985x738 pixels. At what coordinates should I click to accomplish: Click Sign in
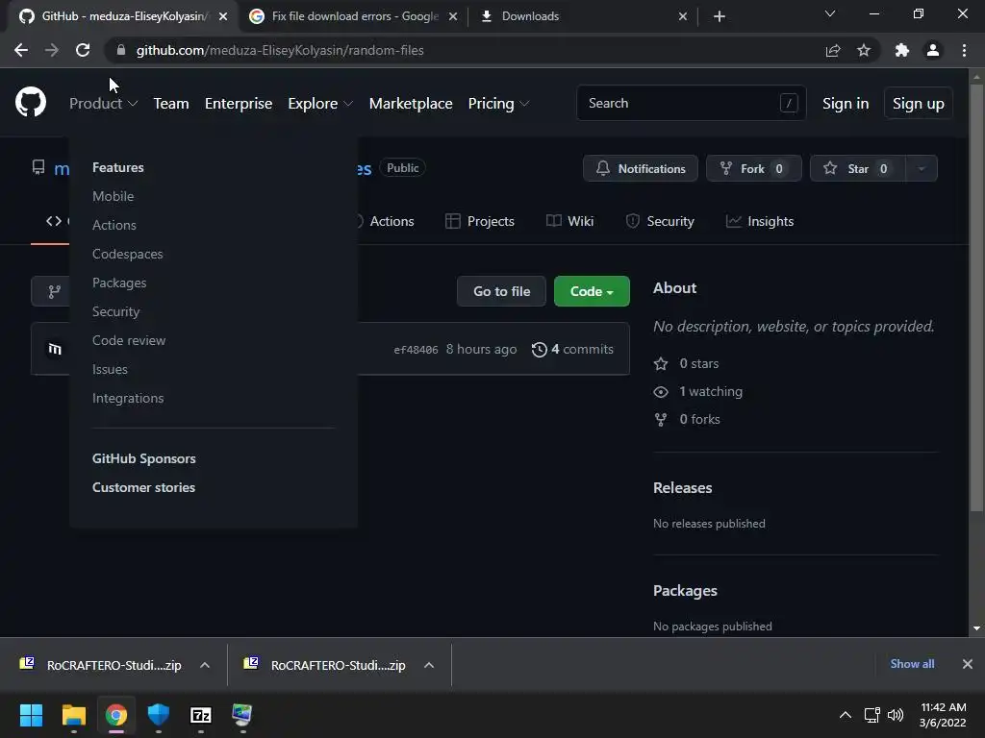[846, 104]
